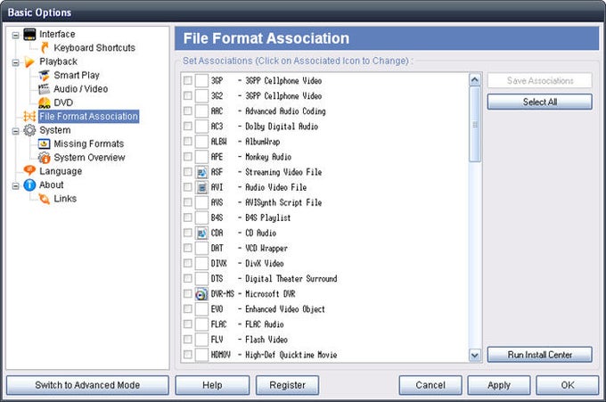
Task: Click the CDA associated file icon
Action: (x=201, y=233)
